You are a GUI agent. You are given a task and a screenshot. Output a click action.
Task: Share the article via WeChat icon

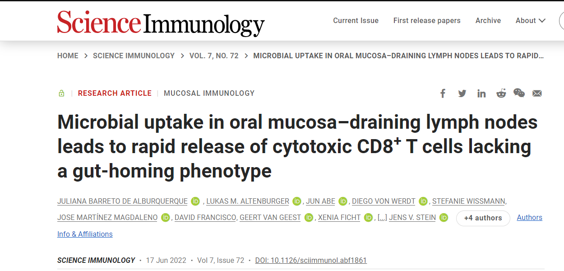tap(519, 93)
